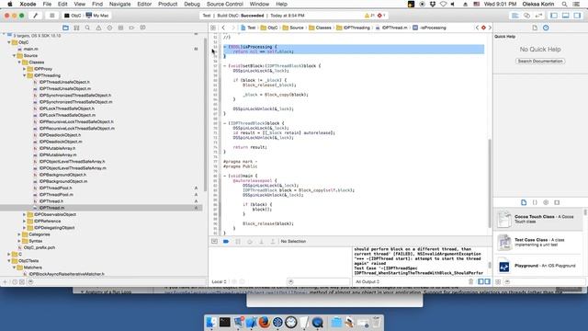Toggle the Navigator panel visibility
Screen dimensions: 588x331
pos(554,16)
